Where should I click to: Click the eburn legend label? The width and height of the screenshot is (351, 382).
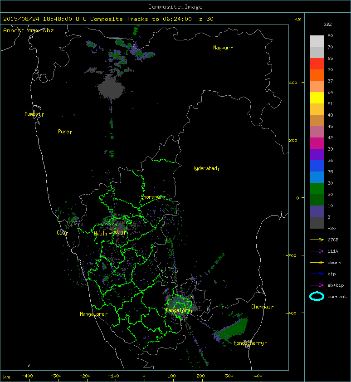tap(334, 263)
